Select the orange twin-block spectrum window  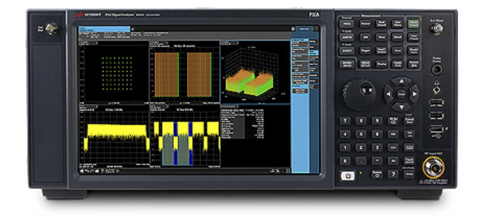pyautogui.click(x=185, y=72)
